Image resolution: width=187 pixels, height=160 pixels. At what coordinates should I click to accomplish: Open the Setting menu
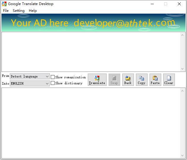point(18,11)
